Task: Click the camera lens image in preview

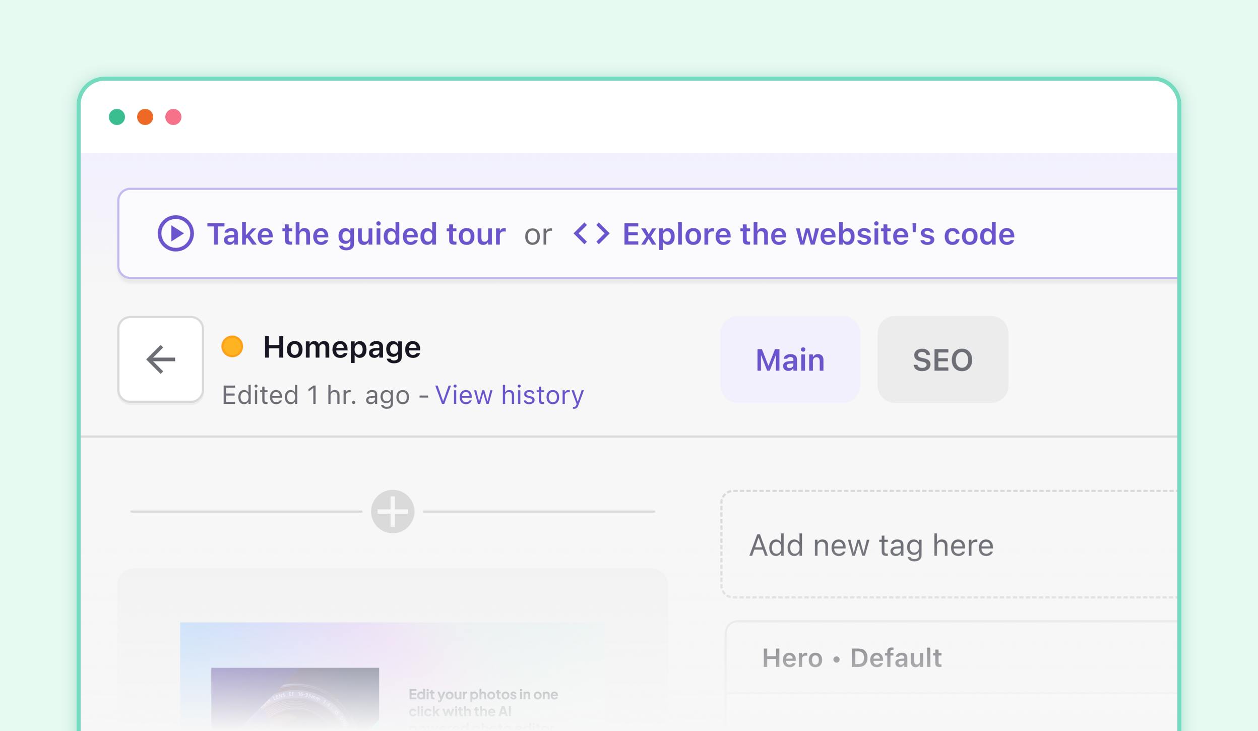Action: [x=295, y=698]
